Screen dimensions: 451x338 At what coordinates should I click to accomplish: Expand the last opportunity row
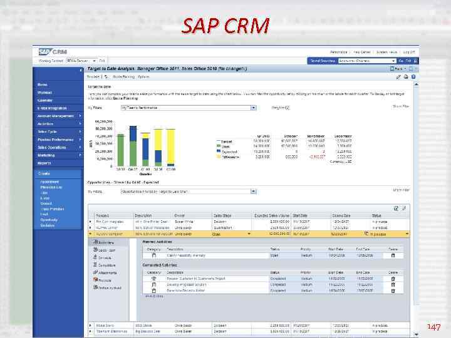pyautogui.click(x=90, y=331)
